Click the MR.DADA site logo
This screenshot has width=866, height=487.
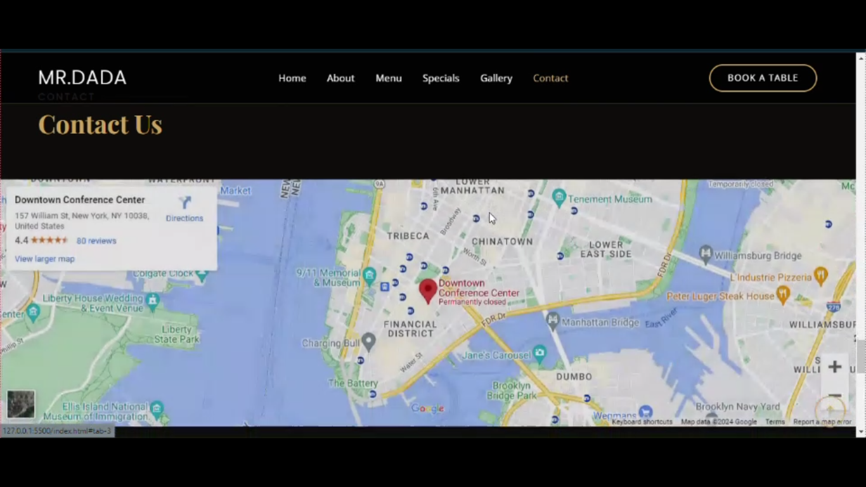point(82,78)
